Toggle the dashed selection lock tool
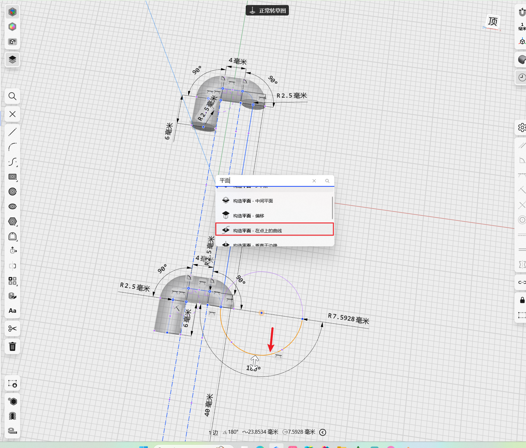The width and height of the screenshot is (526, 448). click(12, 383)
